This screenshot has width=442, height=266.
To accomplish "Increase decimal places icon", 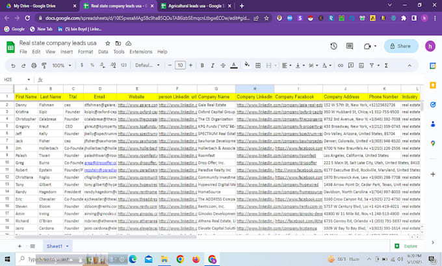I will [x=113, y=65].
